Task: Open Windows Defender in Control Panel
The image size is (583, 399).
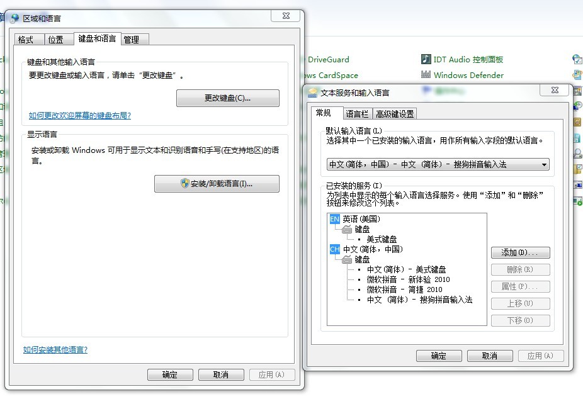Action: [x=468, y=75]
